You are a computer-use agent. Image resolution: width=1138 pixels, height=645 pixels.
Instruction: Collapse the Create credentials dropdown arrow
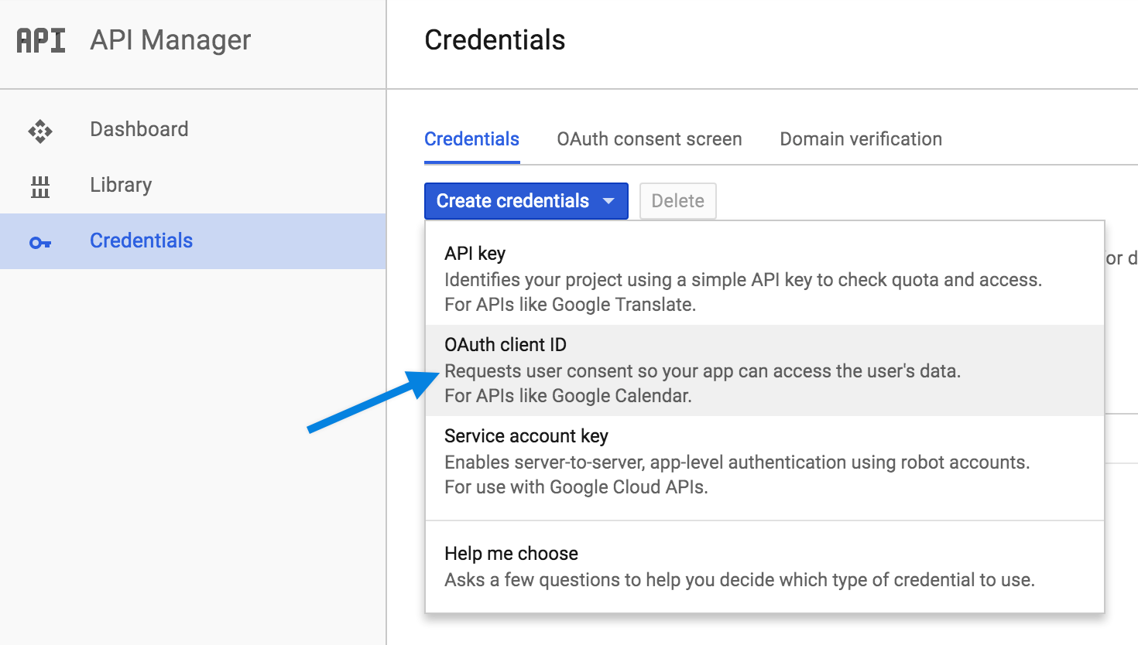coord(608,201)
